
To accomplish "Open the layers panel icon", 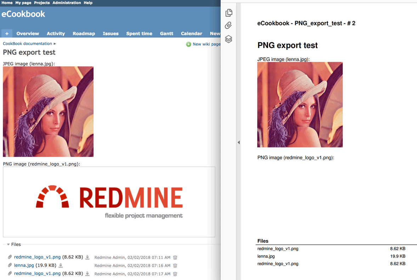I will (228, 39).
